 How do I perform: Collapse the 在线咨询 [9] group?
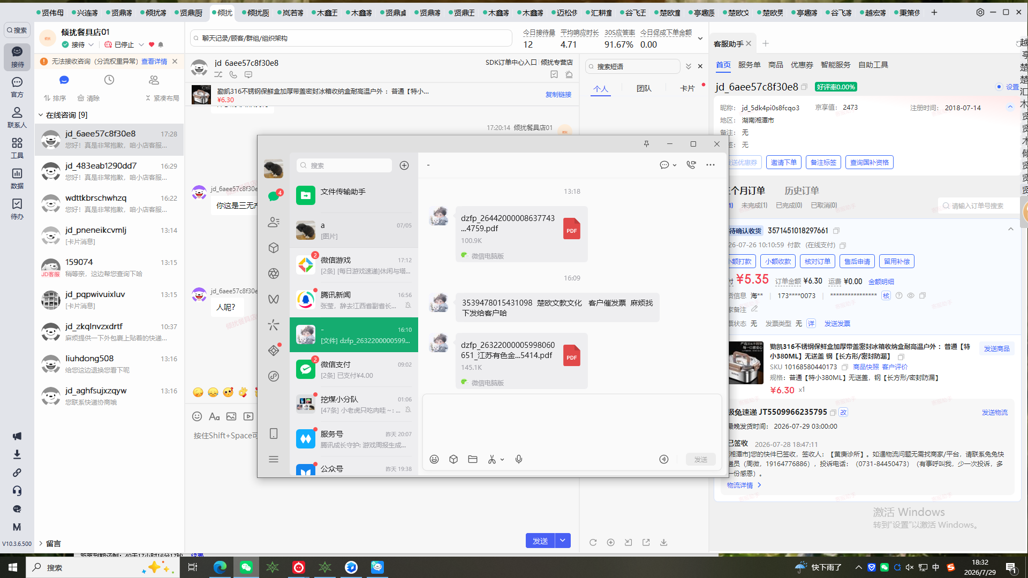pos(41,115)
